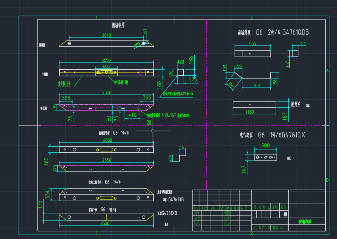Click the 前墙上折弯件 G6 1件/车 heading
337x239 pixels.
105,183
